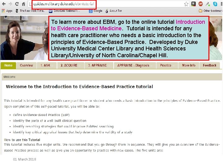Open the Skype extension icon
The width and height of the screenshot is (223, 167).
pos(215,4)
